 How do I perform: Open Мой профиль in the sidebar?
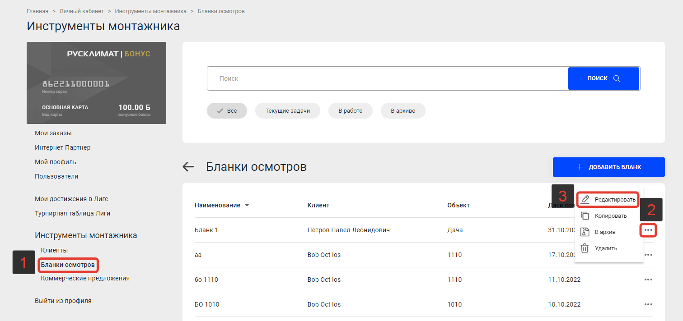56,162
